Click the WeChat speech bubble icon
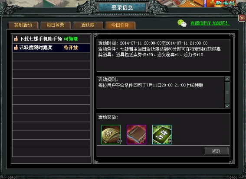The image size is (246, 179). tap(182, 23)
